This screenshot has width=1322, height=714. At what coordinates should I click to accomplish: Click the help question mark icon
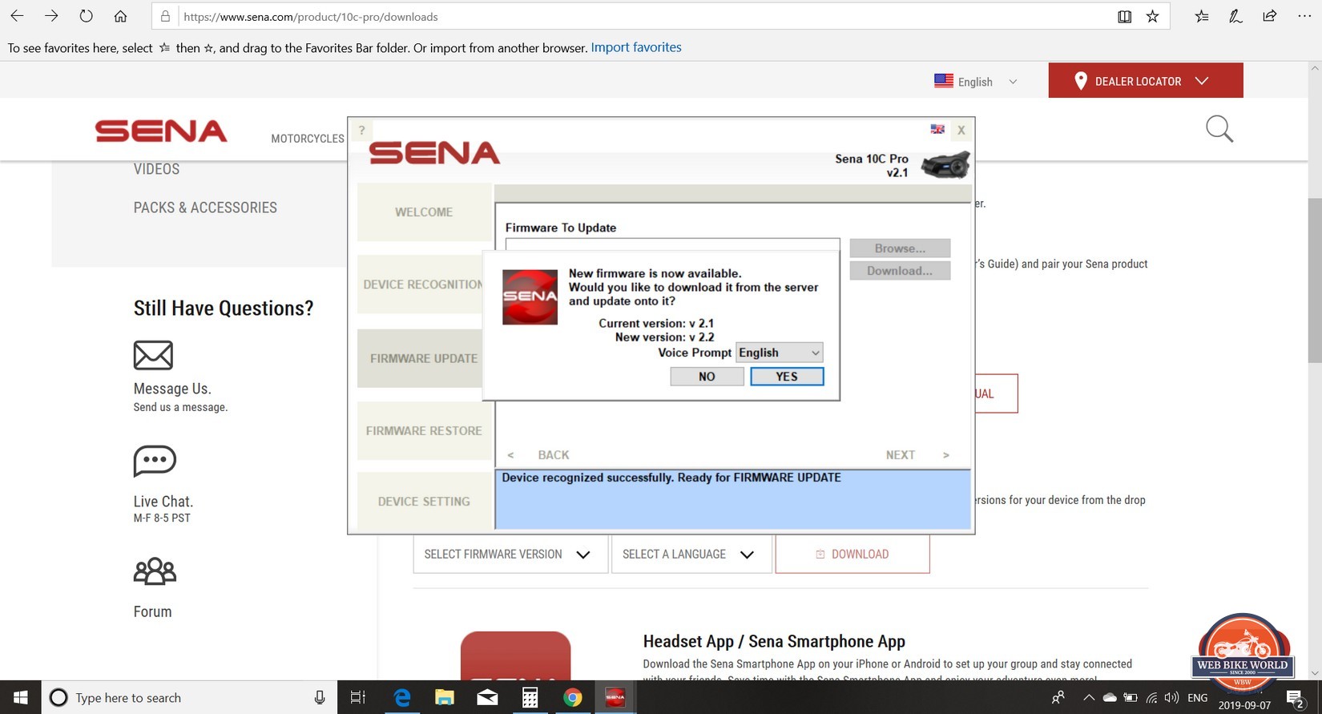click(x=361, y=130)
